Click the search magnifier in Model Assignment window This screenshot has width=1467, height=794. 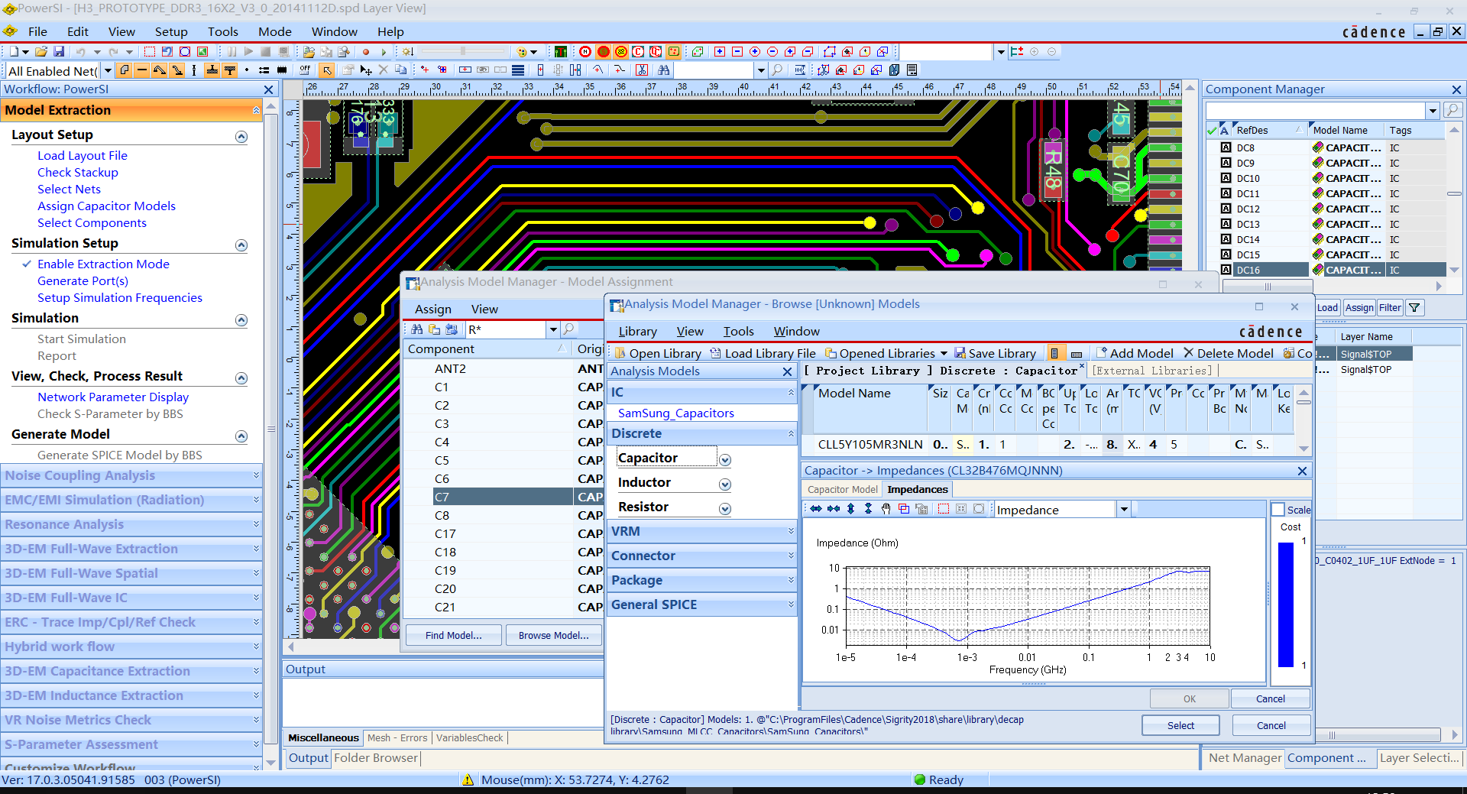569,329
